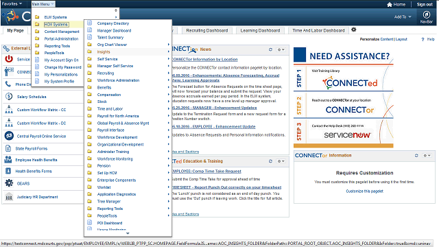Open the Add To dropdown
The width and height of the screenshot is (439, 247).
tap(403, 16)
